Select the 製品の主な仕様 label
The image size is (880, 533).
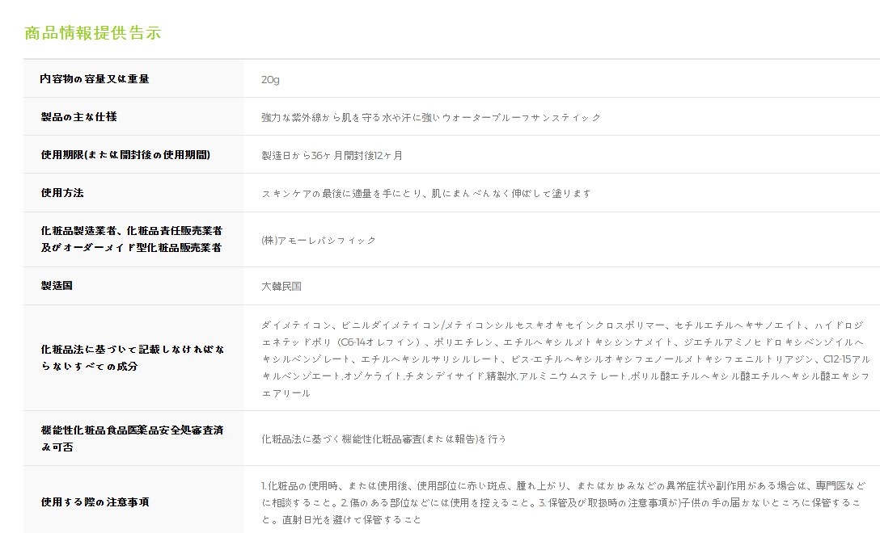coord(79,116)
